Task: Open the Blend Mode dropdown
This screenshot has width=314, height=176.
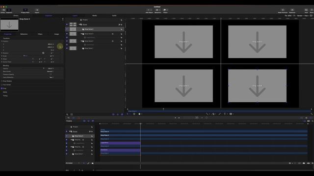Action: (x=50, y=71)
